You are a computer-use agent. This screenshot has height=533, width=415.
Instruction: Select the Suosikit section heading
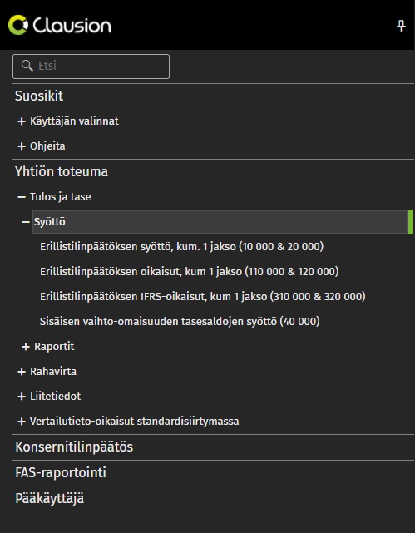[39, 96]
